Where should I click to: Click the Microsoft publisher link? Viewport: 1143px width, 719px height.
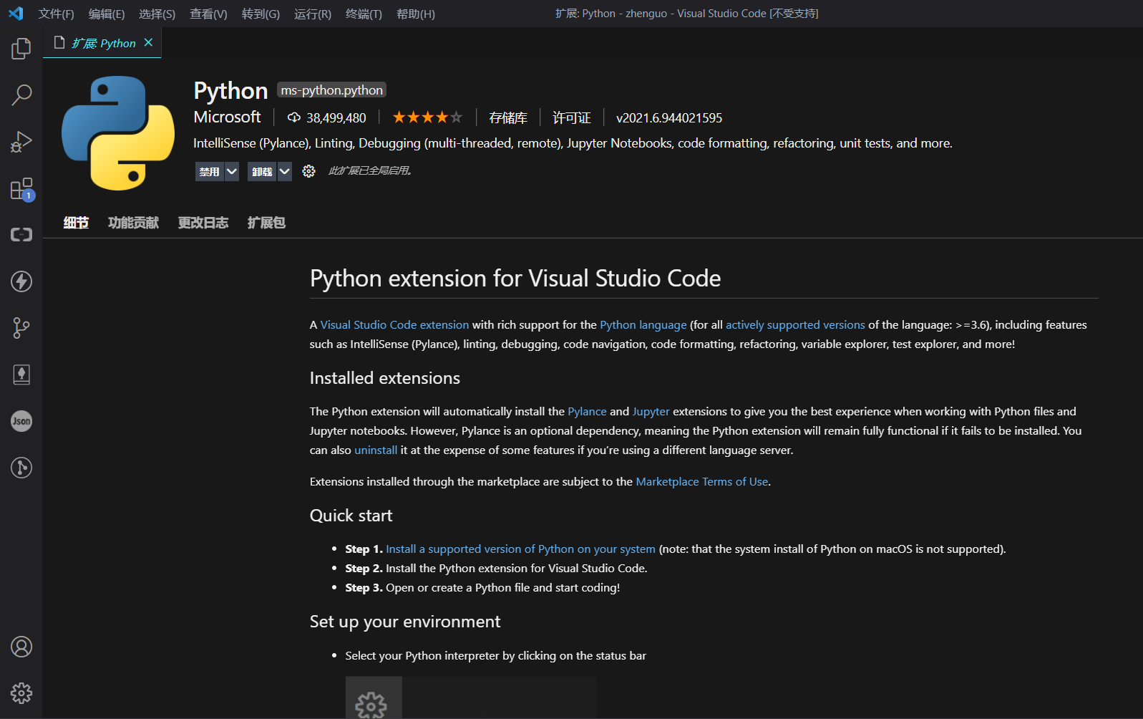[227, 117]
